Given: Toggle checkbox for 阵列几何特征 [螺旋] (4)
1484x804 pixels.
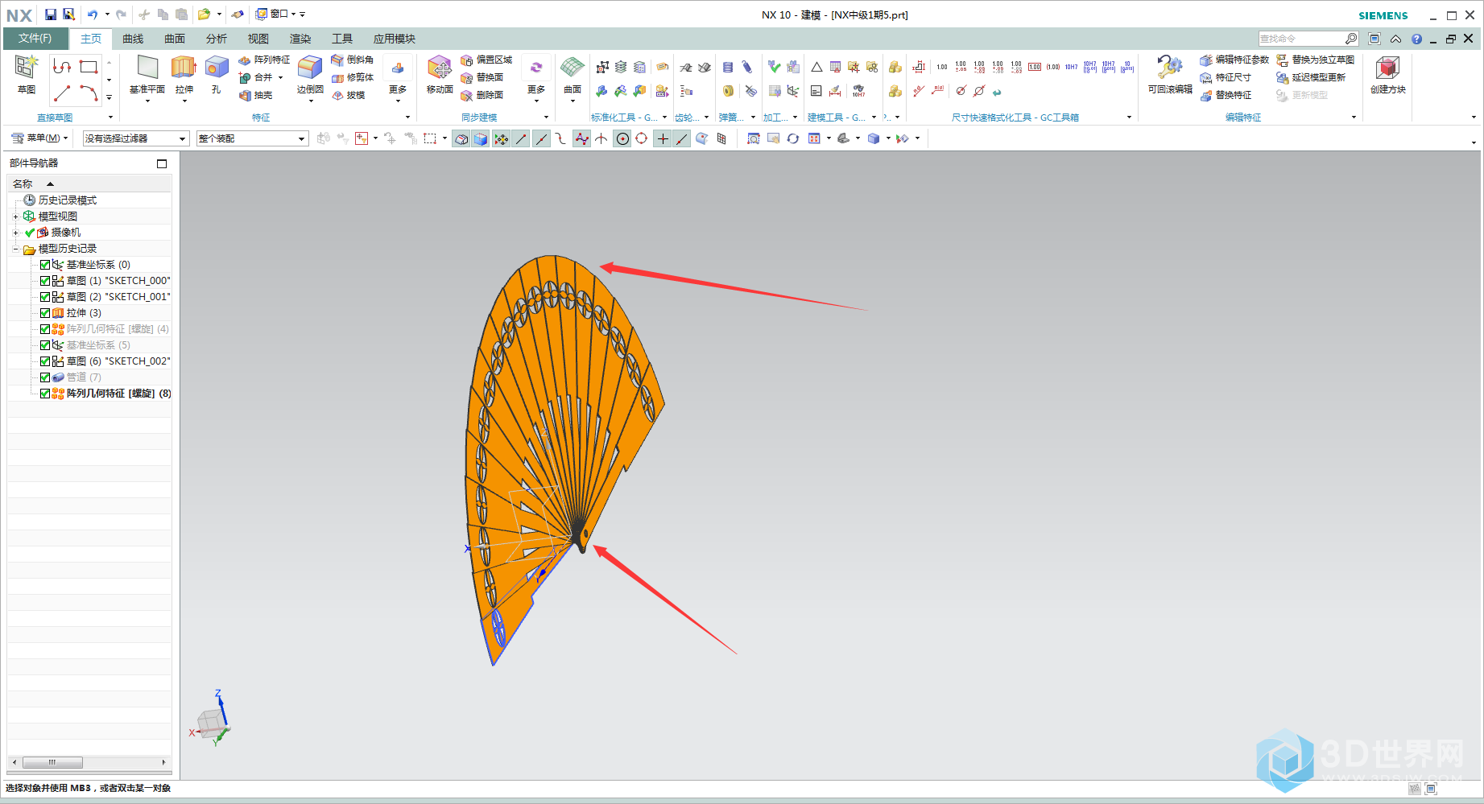Looking at the screenshot, I should click(45, 329).
